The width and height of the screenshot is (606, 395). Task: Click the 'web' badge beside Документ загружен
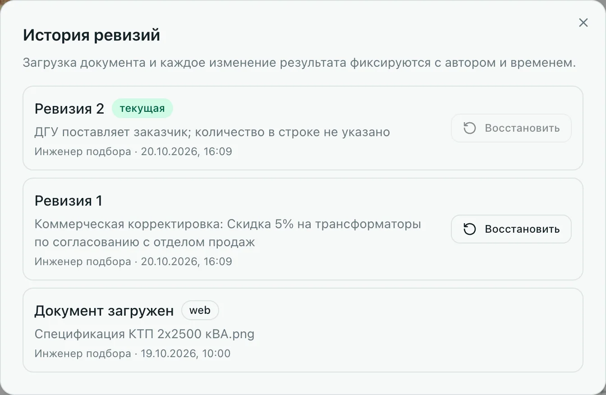click(x=200, y=310)
